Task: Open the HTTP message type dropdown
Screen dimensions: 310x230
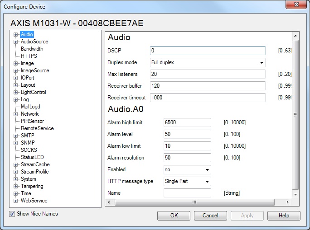Action: tap(187, 181)
